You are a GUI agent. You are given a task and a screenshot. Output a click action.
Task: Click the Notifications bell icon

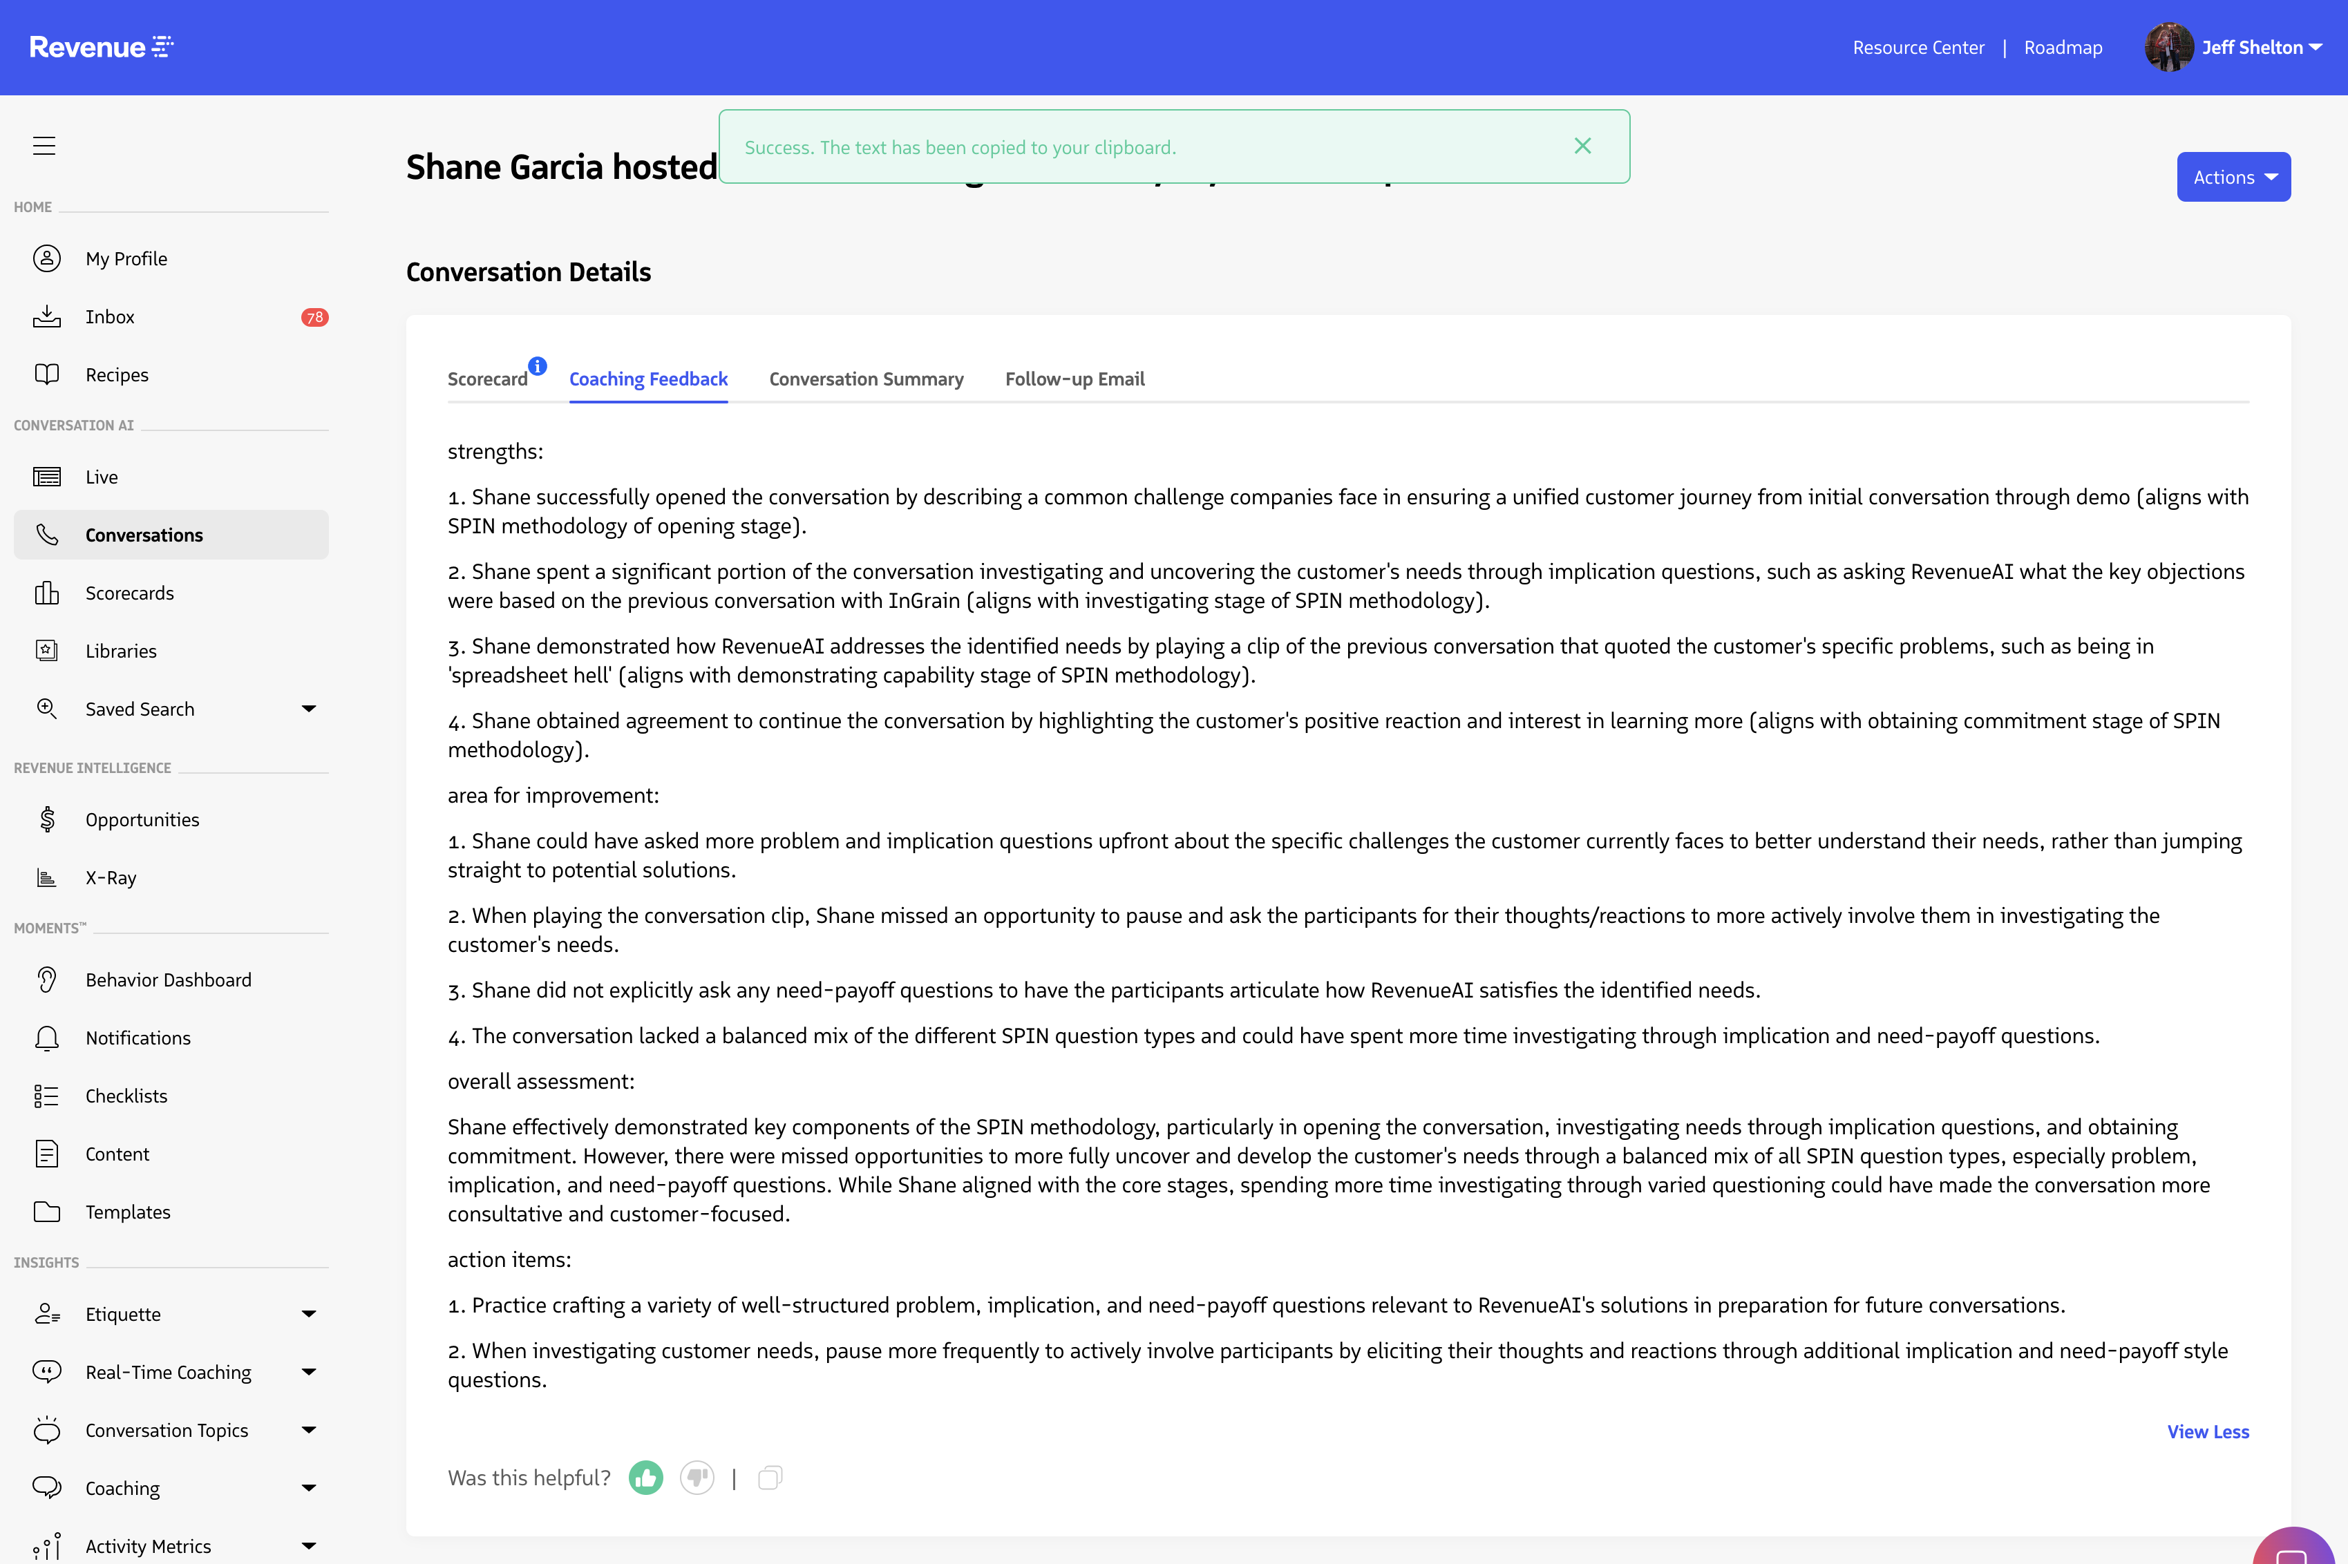(47, 1038)
